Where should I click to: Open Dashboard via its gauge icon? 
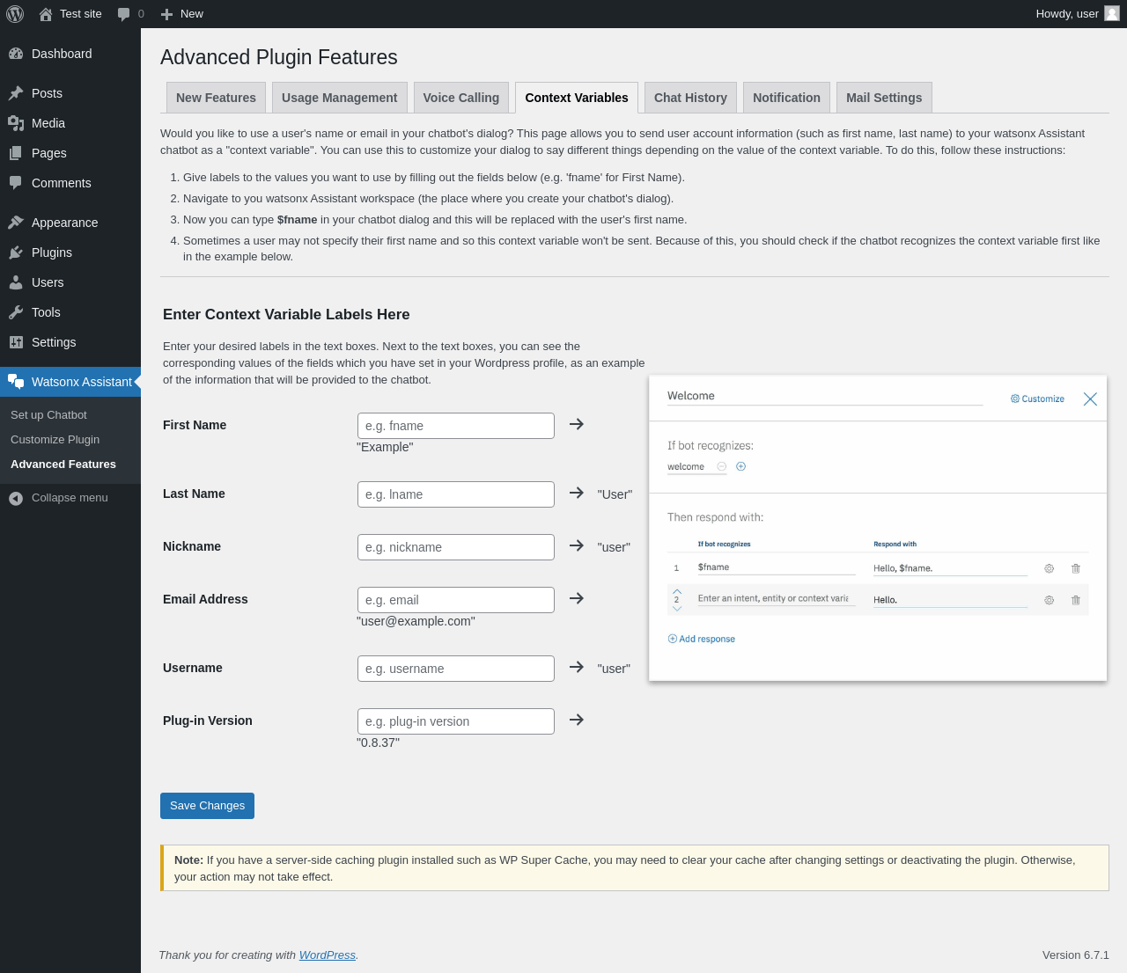(x=16, y=54)
